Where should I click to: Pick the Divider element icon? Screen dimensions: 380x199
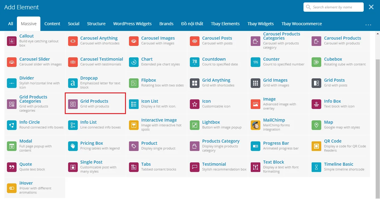tap(12, 83)
